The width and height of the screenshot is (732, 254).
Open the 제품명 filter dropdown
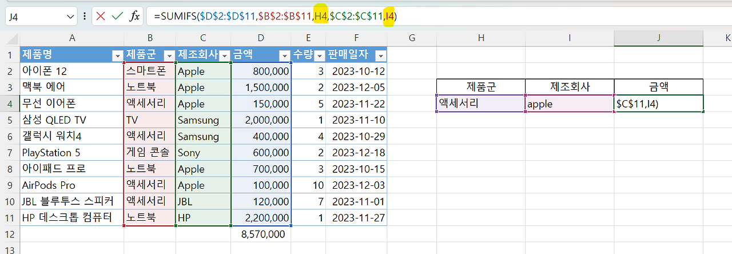pyautogui.click(x=118, y=55)
